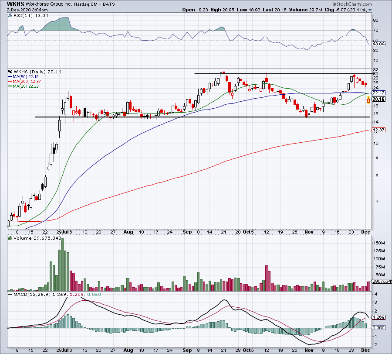Click the RSI panel area-chart icon
Screen dimensions: 392x354
[x=10, y=15]
